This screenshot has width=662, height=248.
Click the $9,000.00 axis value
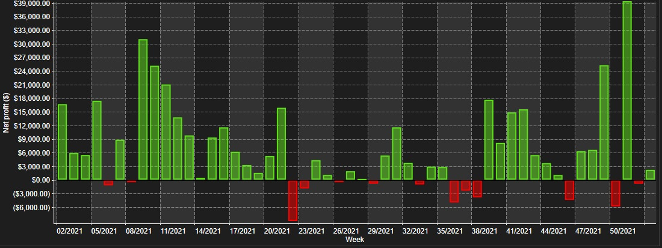34,139
